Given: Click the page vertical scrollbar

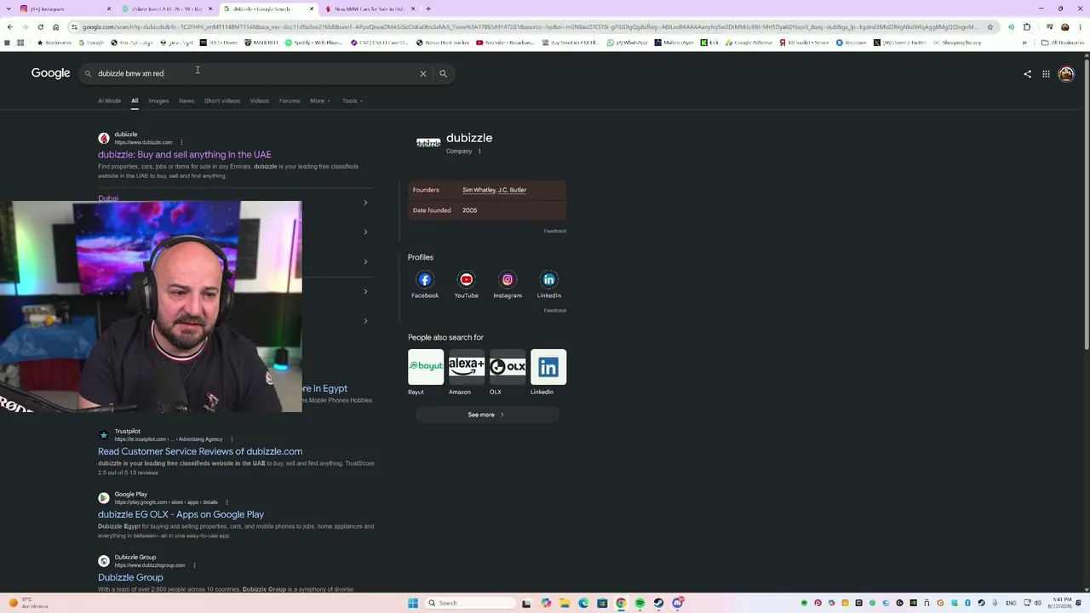Looking at the screenshot, I should click(x=1087, y=204).
